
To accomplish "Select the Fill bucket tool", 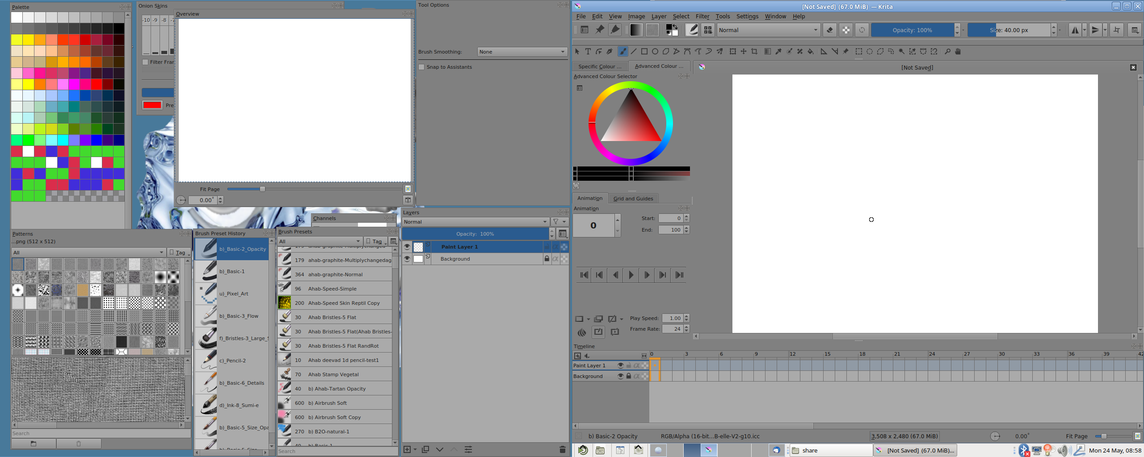I will click(x=811, y=51).
